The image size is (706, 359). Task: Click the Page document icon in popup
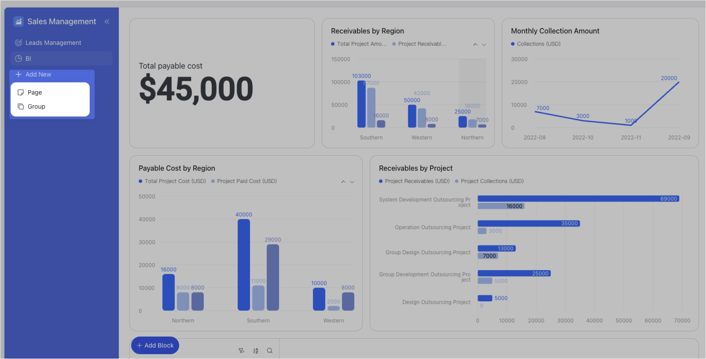pyautogui.click(x=21, y=92)
